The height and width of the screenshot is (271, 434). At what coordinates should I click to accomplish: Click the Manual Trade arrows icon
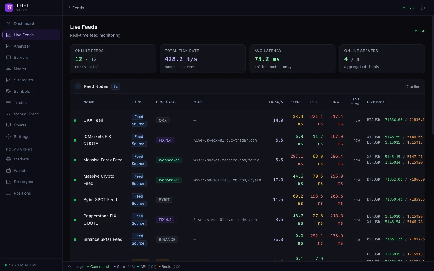coord(8,114)
